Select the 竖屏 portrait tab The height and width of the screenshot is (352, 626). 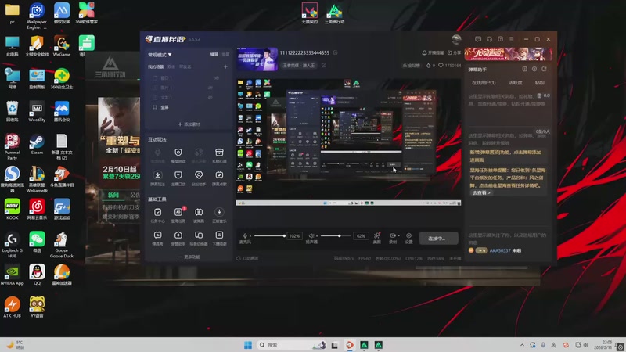pyautogui.click(x=225, y=54)
